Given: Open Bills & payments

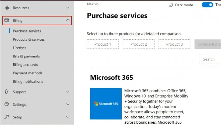Looking at the screenshot, I should (x=26, y=56).
